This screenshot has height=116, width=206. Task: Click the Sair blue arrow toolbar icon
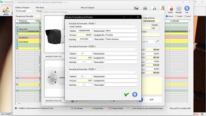[x=187, y=9]
